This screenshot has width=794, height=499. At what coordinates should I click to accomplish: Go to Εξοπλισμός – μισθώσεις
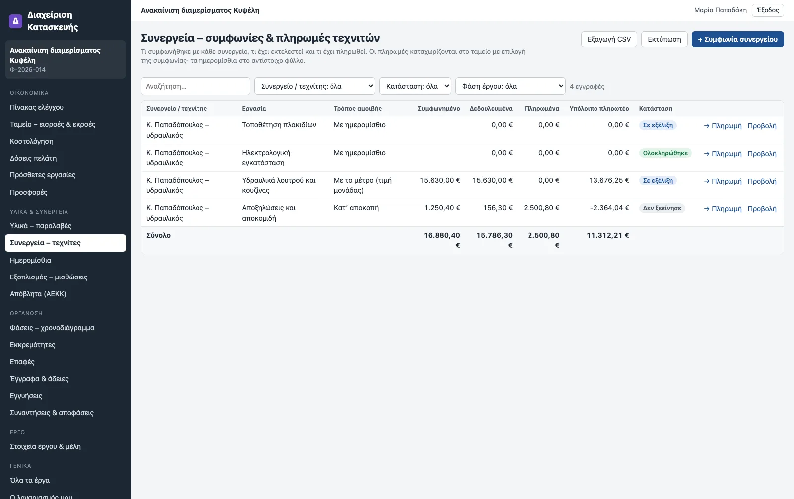click(x=66, y=277)
